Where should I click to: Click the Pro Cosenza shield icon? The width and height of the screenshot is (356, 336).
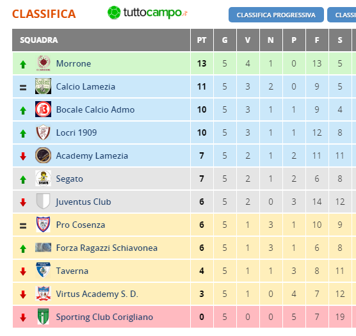coord(43,225)
